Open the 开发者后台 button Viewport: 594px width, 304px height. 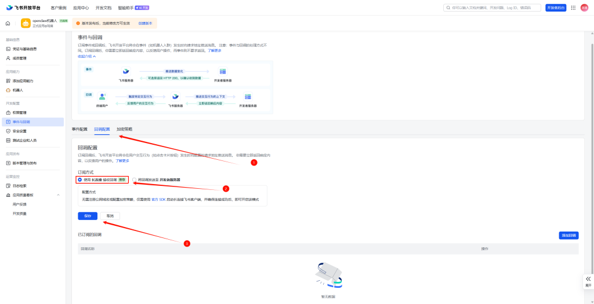(556, 8)
